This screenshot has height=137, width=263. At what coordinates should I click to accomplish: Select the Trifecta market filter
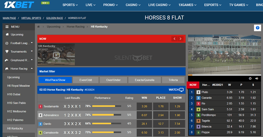173,80
